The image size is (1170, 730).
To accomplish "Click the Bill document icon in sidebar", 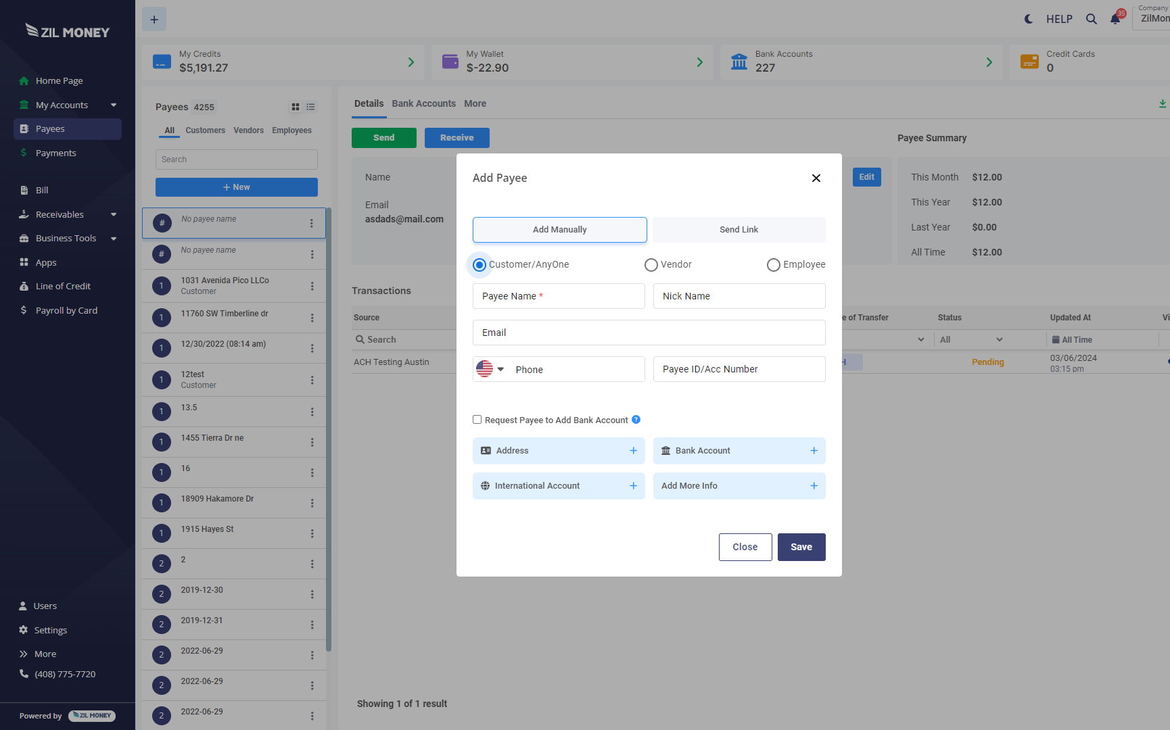I will click(24, 190).
